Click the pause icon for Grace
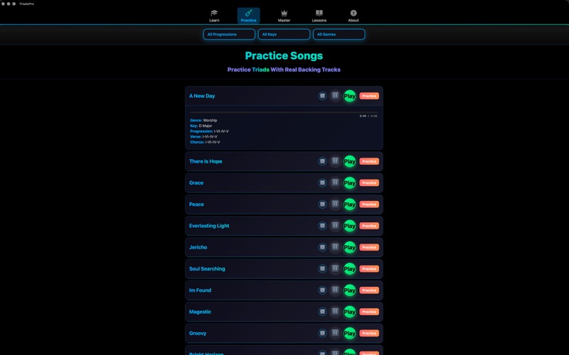Screen dimensions: 569x355 coord(335,182)
